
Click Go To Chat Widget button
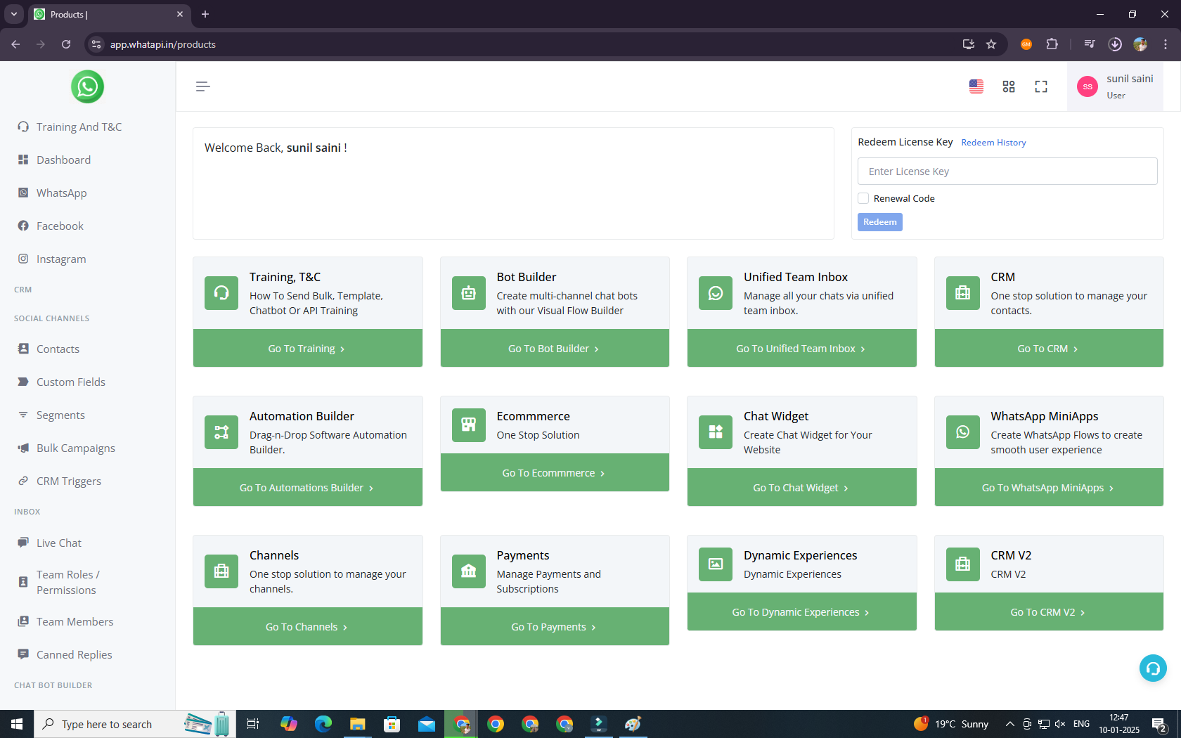[x=802, y=487]
